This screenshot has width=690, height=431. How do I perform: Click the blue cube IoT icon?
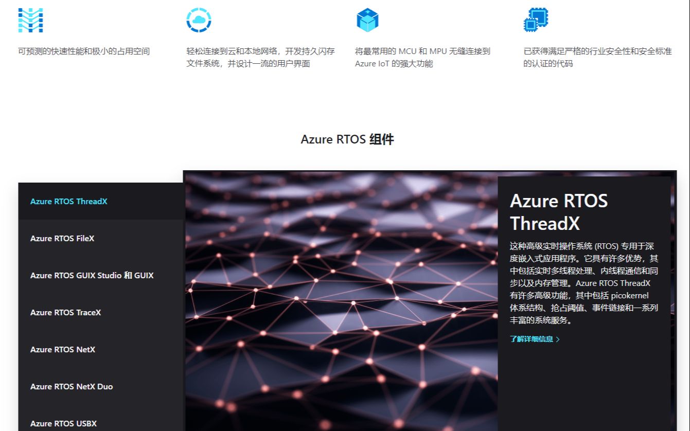tap(367, 20)
